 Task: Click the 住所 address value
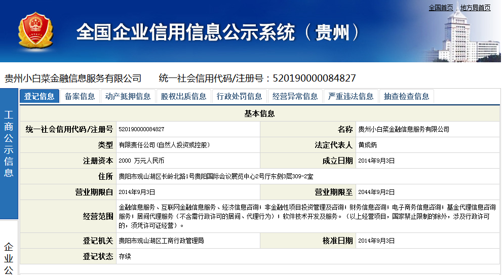click(216, 176)
